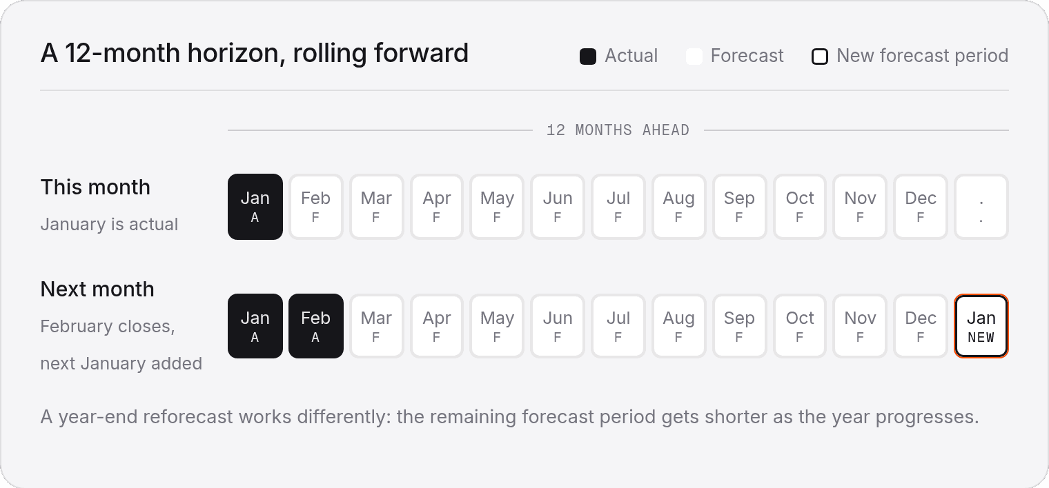Click the May forecast tile in Next month row
This screenshot has height=488, width=1049.
(498, 326)
